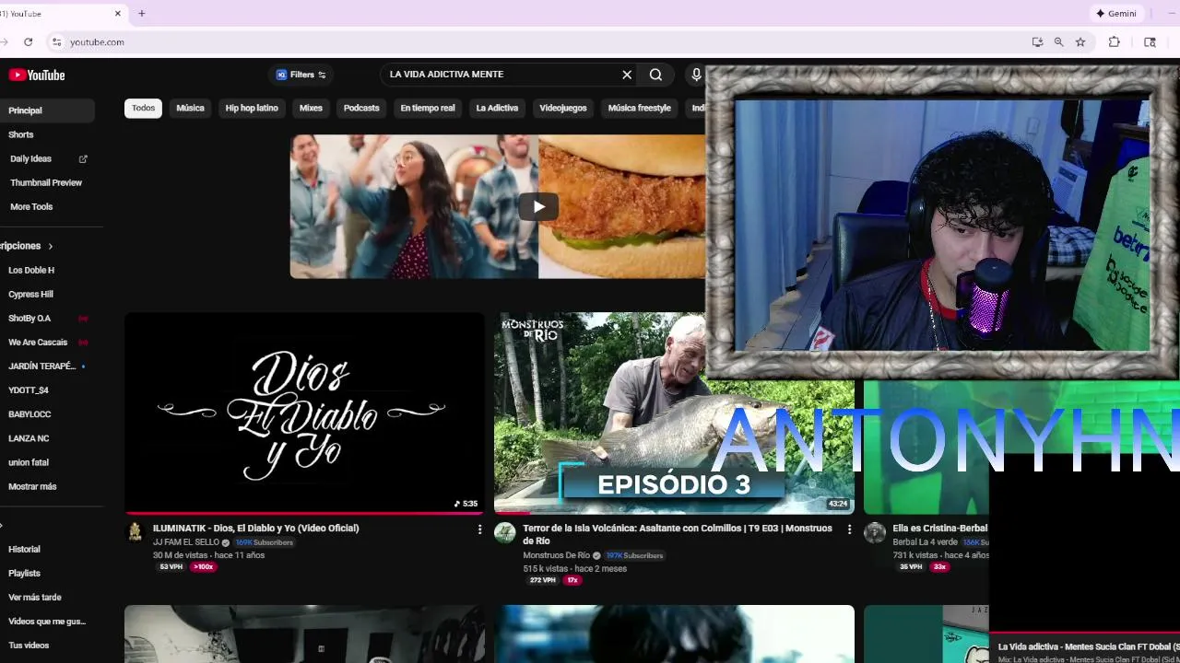This screenshot has width=1180, height=663.
Task: Select the Podcasts filter chip
Action: (361, 108)
